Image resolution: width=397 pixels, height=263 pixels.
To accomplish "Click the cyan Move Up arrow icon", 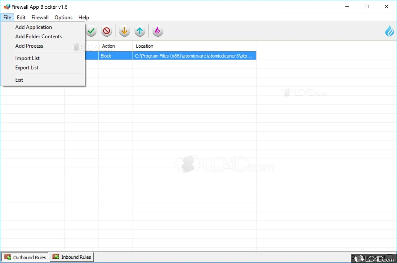I will click(x=140, y=31).
